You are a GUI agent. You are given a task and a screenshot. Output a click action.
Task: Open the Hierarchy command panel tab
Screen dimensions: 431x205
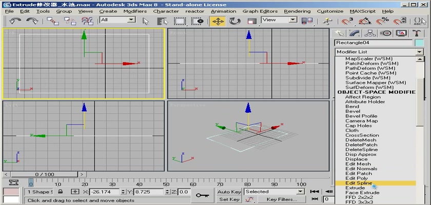tap(370, 33)
